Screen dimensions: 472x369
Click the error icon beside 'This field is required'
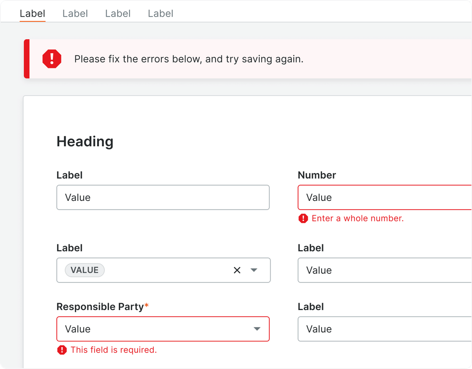click(62, 350)
